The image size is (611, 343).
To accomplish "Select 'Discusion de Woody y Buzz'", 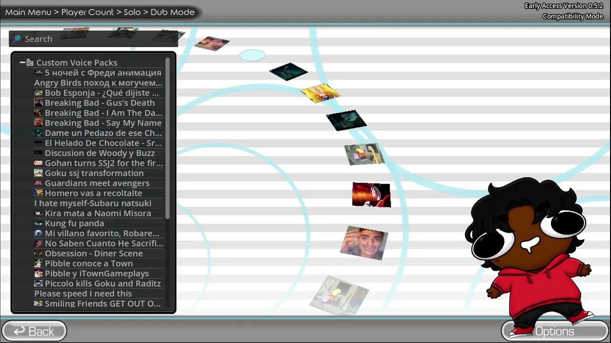I will pos(100,153).
